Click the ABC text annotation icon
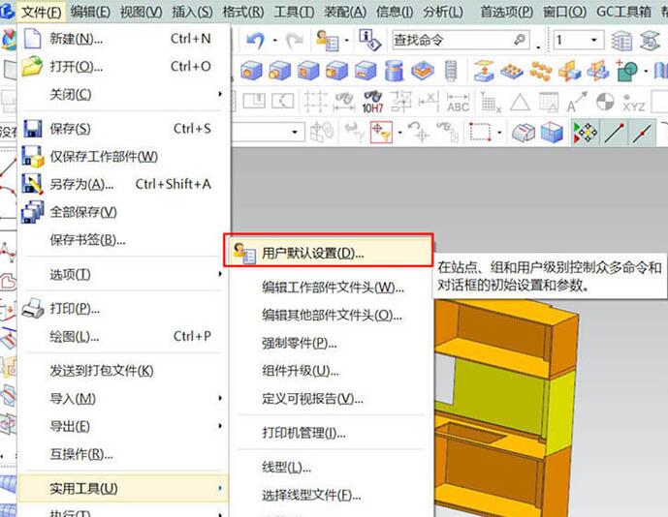 point(458,102)
